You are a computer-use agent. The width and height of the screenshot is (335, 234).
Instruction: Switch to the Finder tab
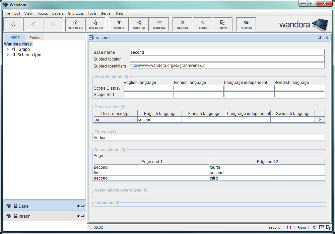(x=35, y=38)
